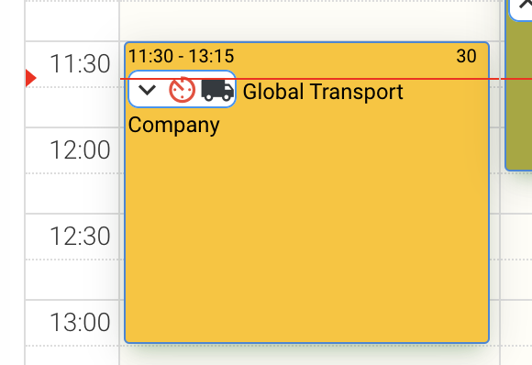The height and width of the screenshot is (365, 532).
Task: Click the X icon in the top-right corner
Action: pyautogui.click(x=526, y=4)
